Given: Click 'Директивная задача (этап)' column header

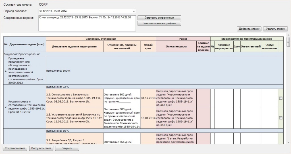Looking at the screenshot, I should coord(27,44).
